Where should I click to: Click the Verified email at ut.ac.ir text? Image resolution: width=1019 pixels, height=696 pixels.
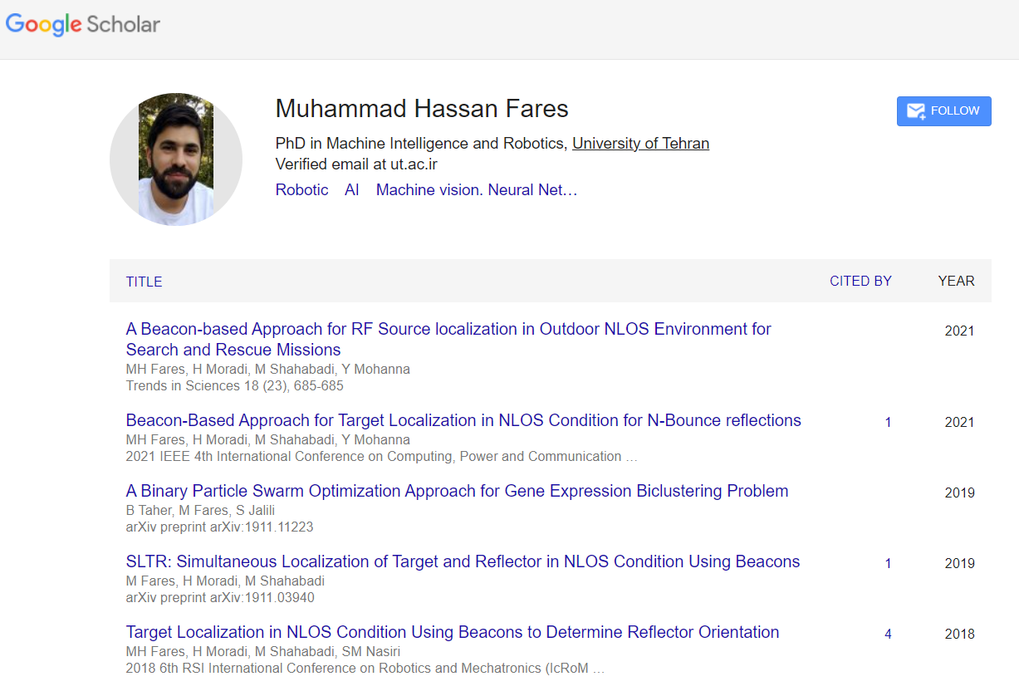tap(356, 164)
